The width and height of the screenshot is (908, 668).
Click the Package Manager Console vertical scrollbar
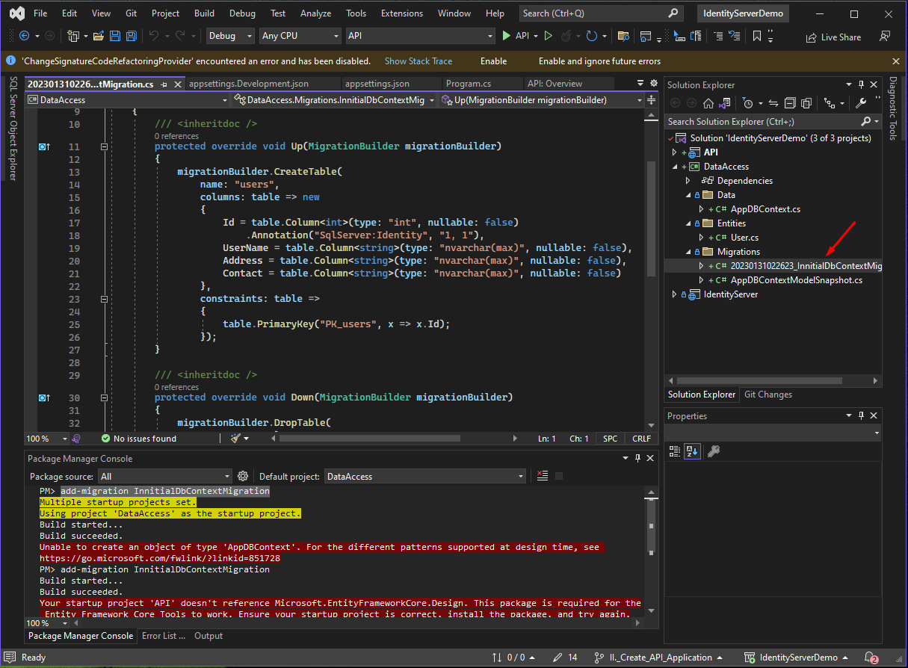coord(651,524)
